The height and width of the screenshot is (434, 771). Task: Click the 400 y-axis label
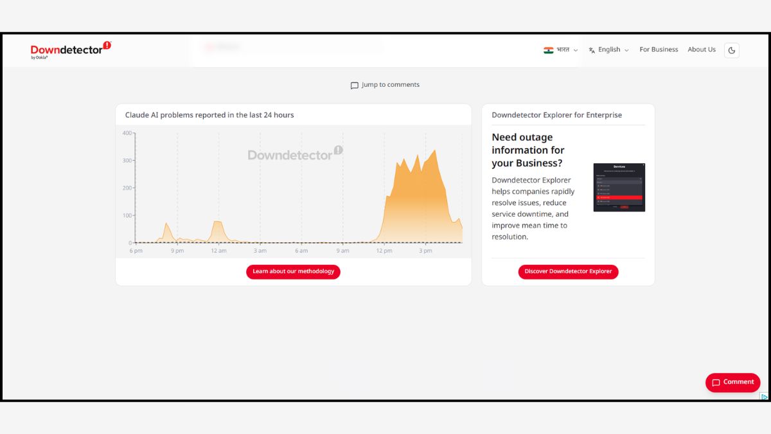click(x=127, y=133)
